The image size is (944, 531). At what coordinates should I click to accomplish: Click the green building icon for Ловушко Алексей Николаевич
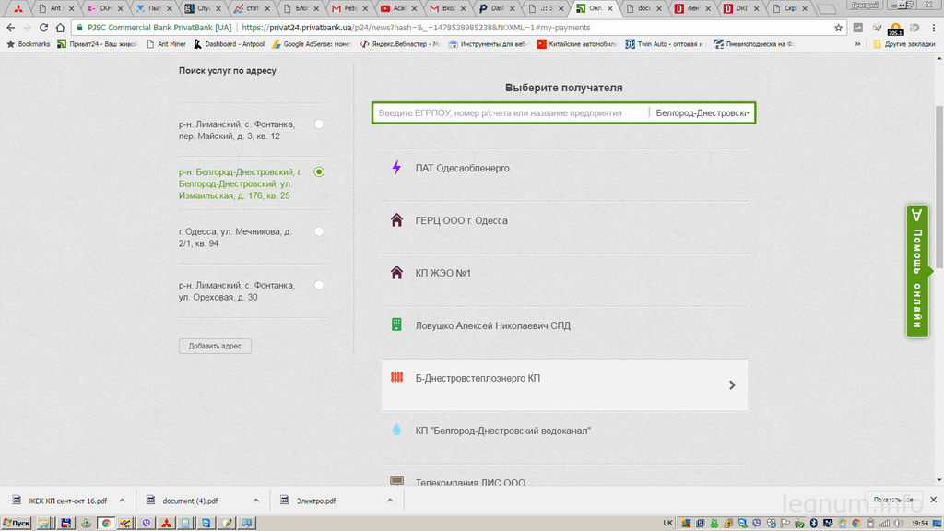tap(396, 324)
